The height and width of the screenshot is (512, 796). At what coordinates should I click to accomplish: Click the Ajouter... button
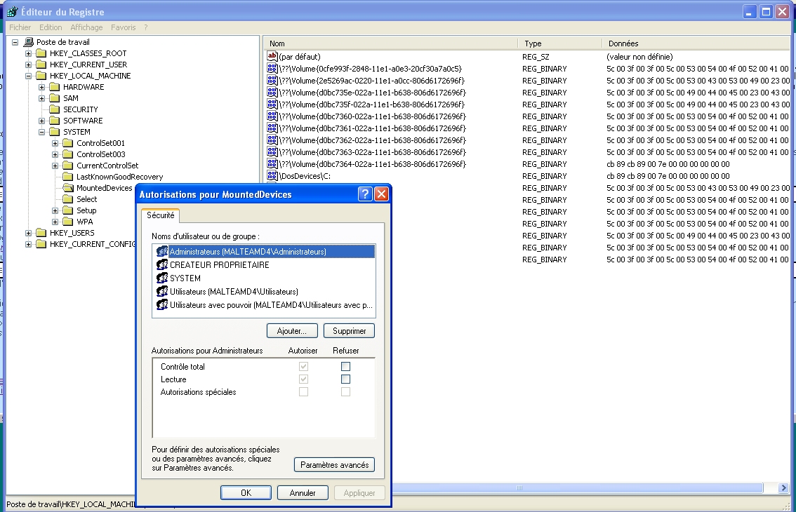[x=292, y=330]
